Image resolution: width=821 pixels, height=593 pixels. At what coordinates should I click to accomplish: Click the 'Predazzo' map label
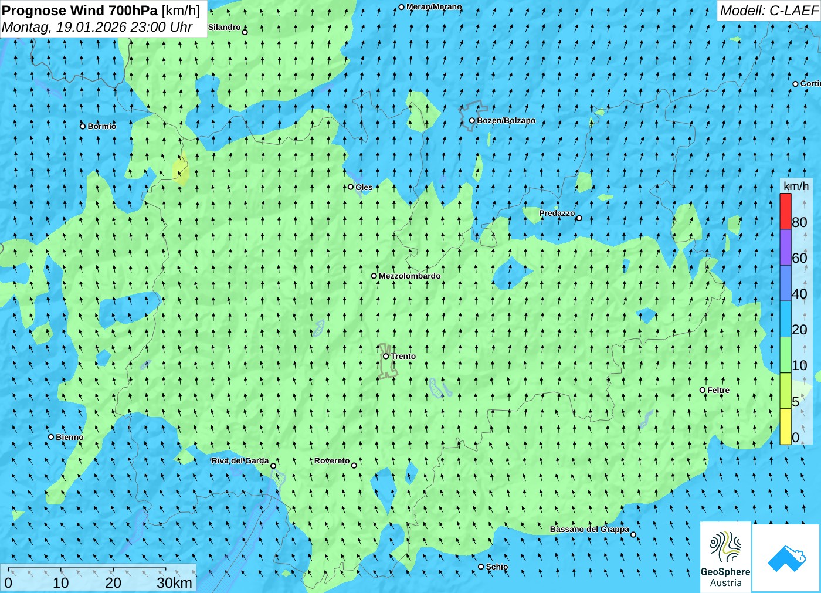[x=557, y=213]
